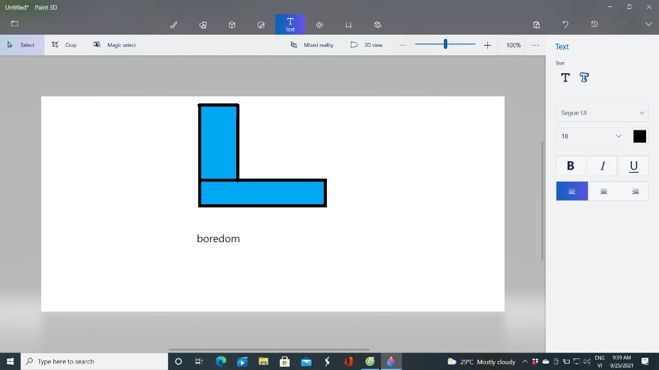Screen dimensions: 659x370
Task: Toggle 3D view
Action: pos(366,45)
